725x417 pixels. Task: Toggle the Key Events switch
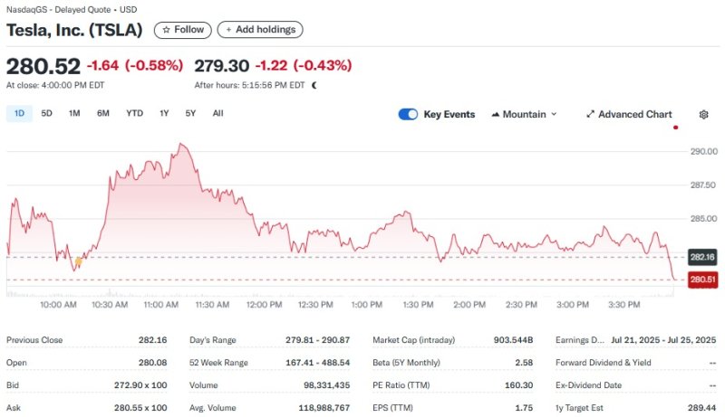(x=408, y=114)
